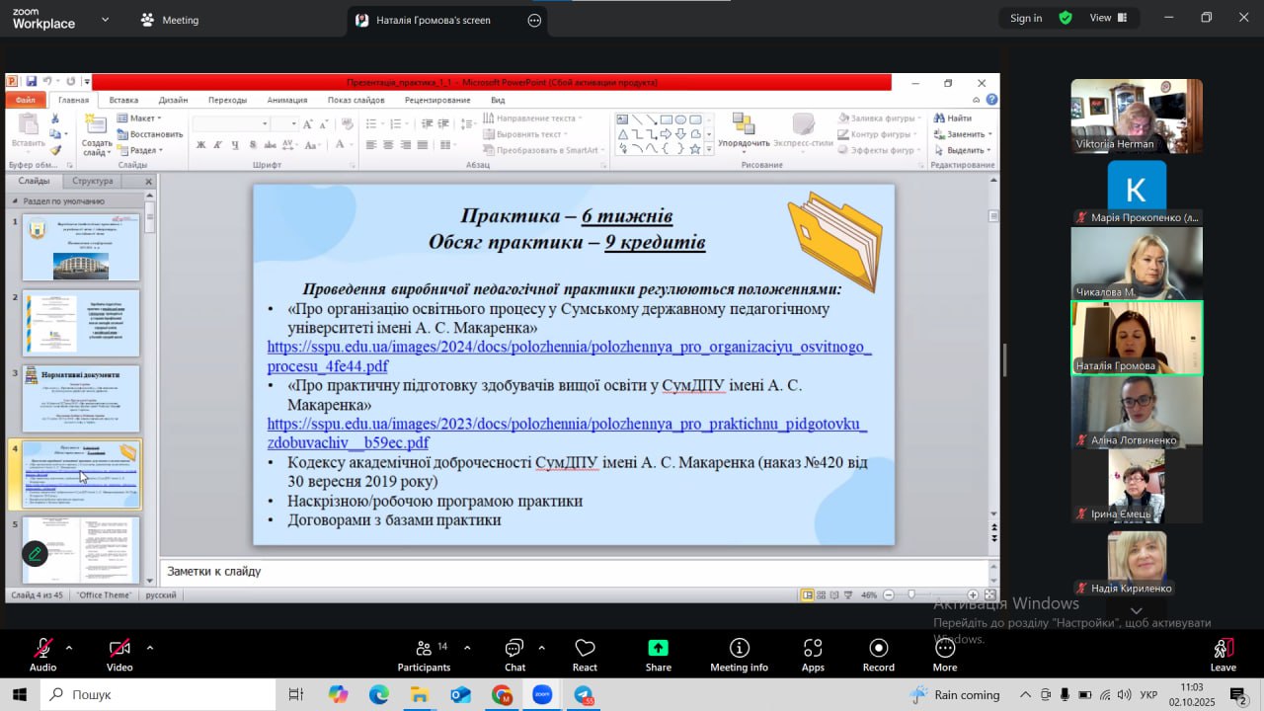Open Meeting info

739,654
